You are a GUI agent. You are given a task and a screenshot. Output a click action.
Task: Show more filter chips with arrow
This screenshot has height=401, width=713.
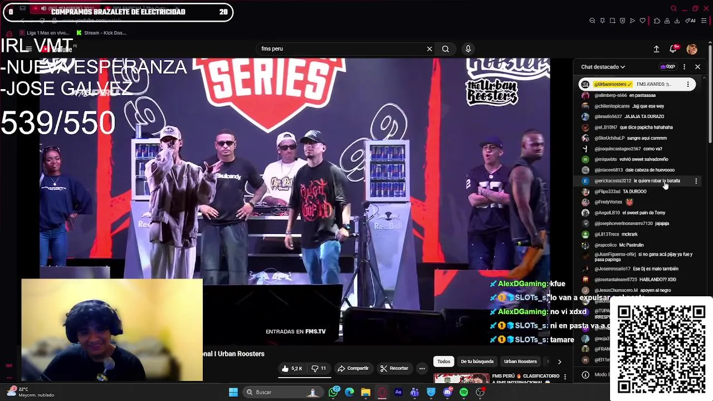(x=559, y=361)
